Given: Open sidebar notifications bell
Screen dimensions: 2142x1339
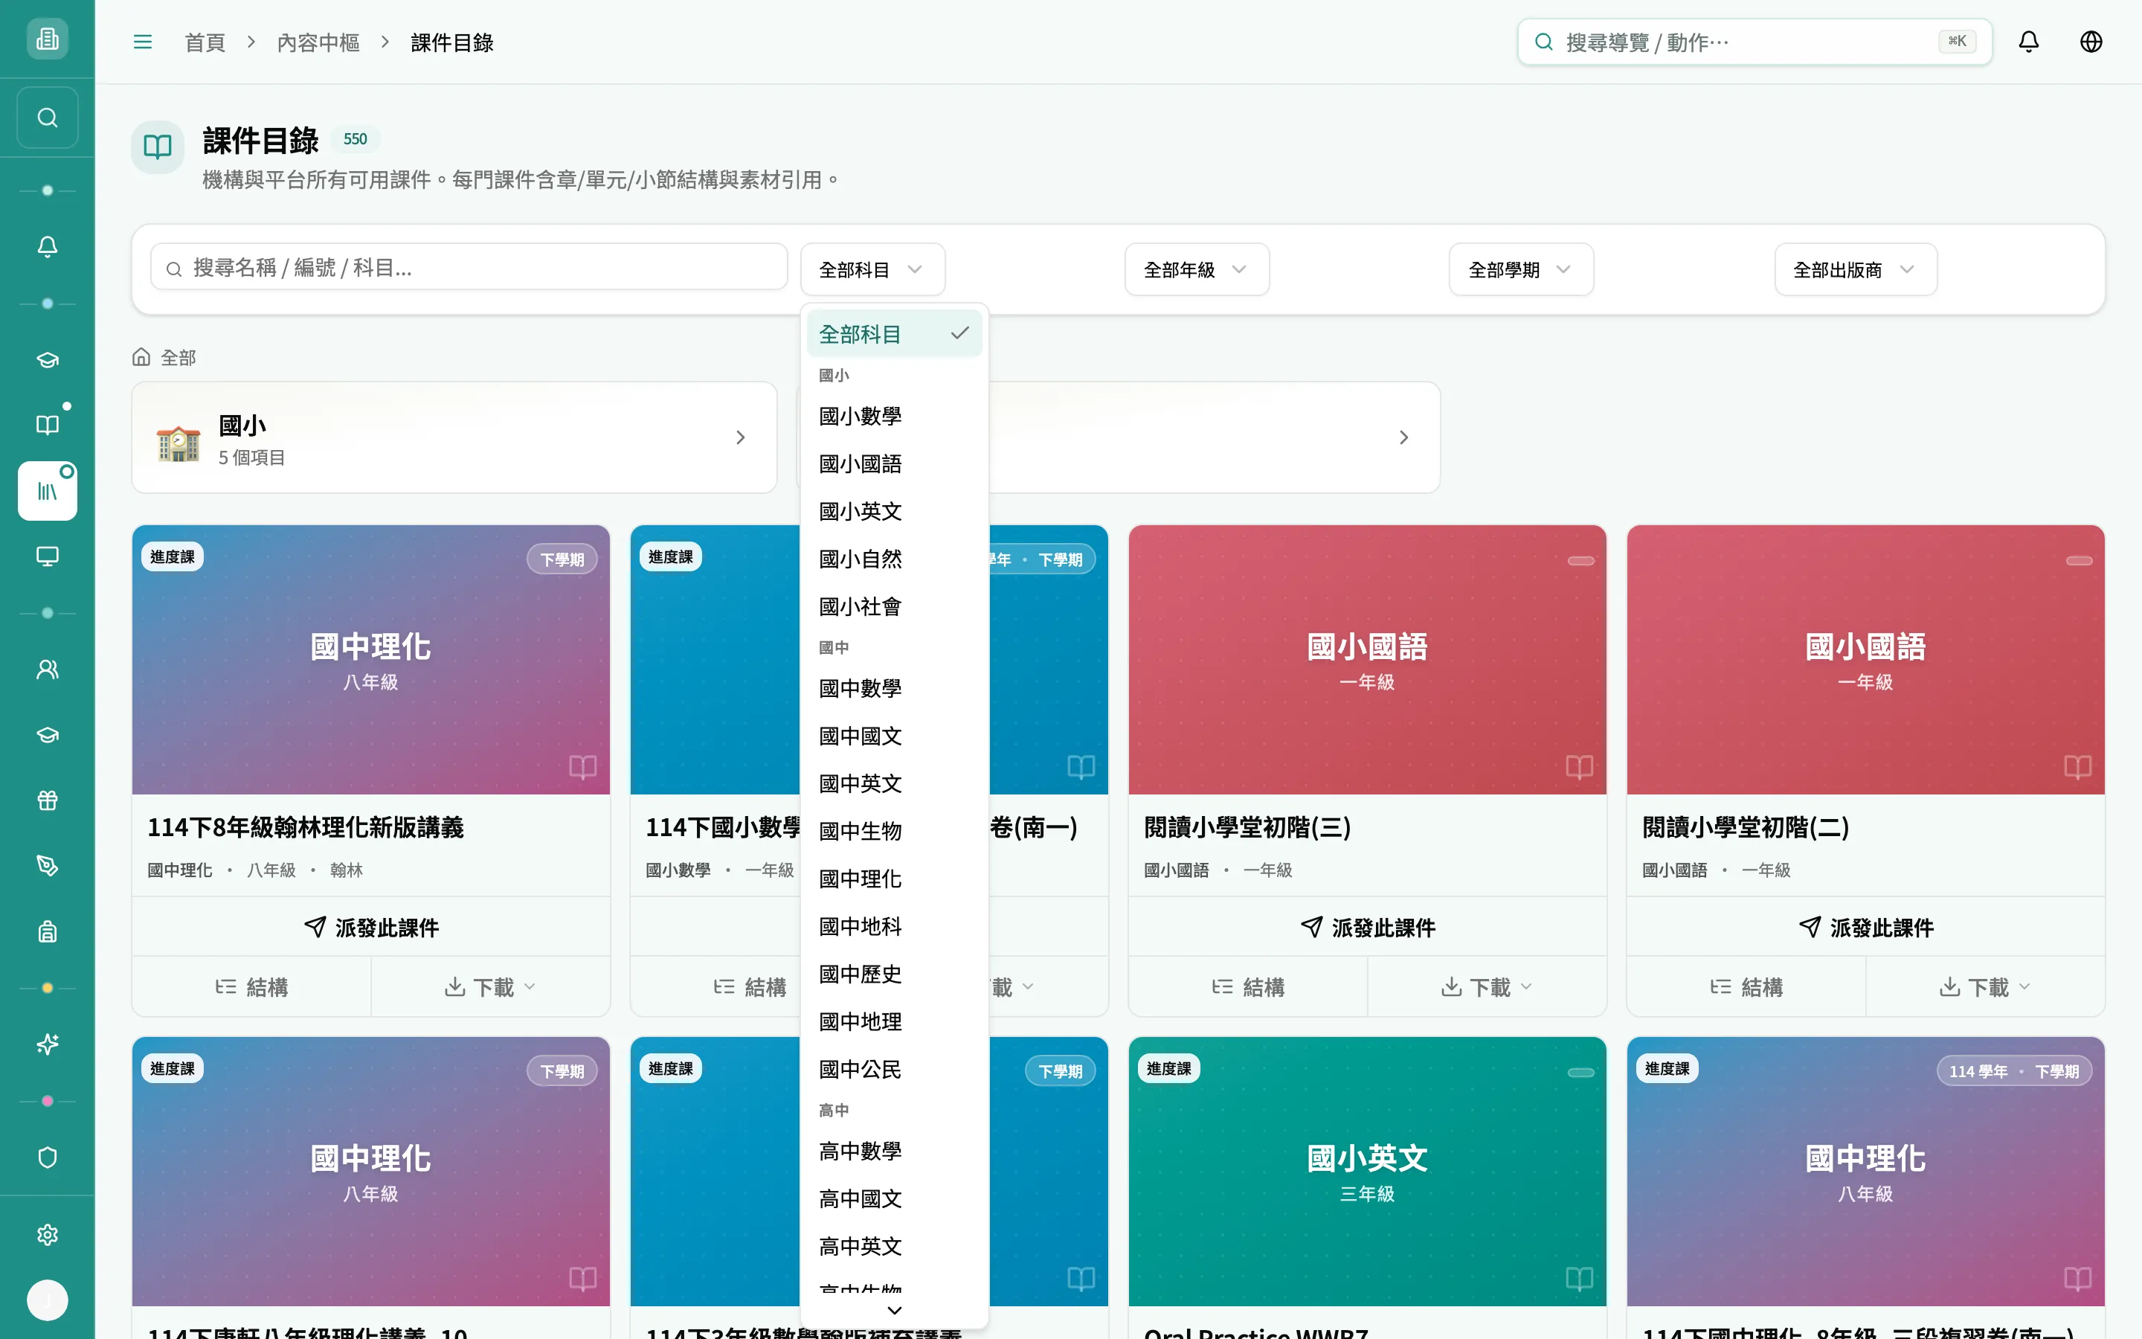Looking at the screenshot, I should [48, 247].
